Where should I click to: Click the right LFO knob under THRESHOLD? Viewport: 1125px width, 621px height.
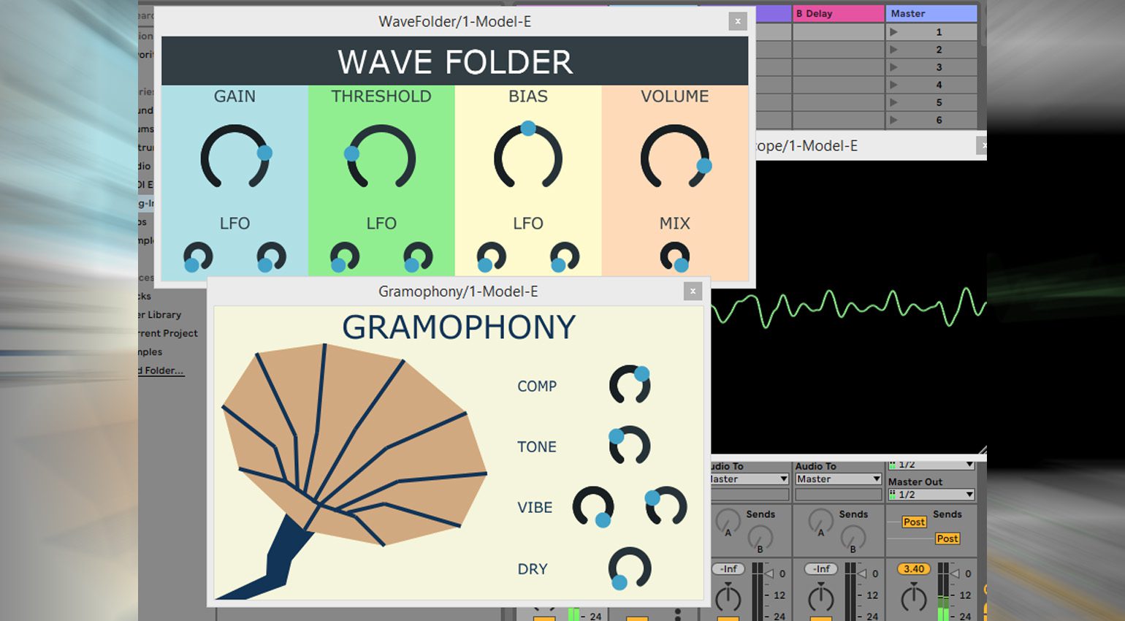pos(418,256)
